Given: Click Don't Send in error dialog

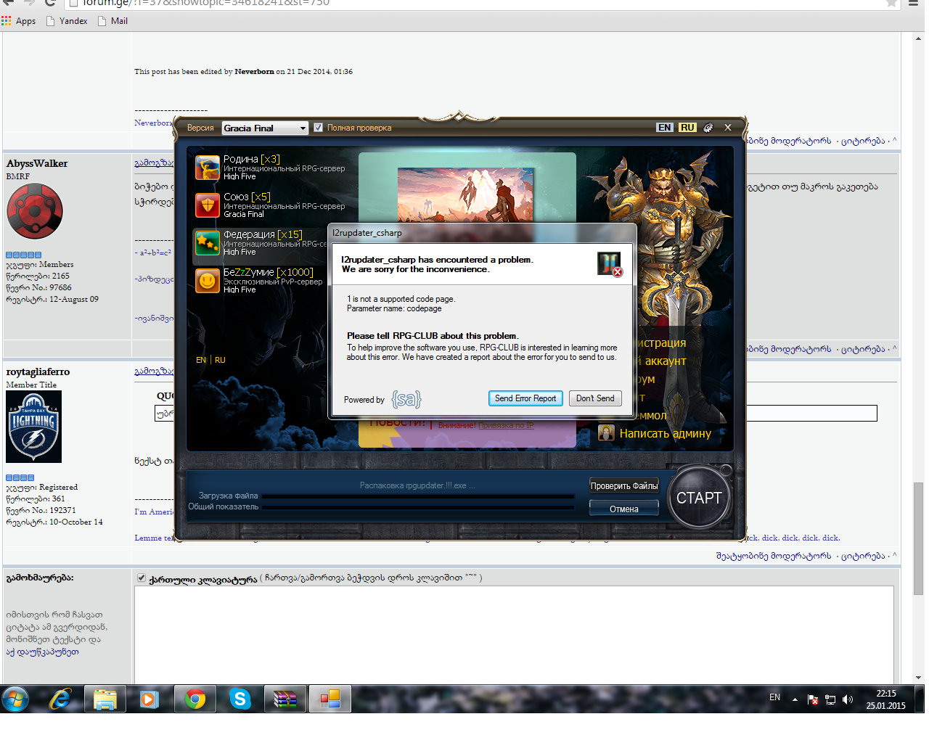Looking at the screenshot, I should 595,398.
